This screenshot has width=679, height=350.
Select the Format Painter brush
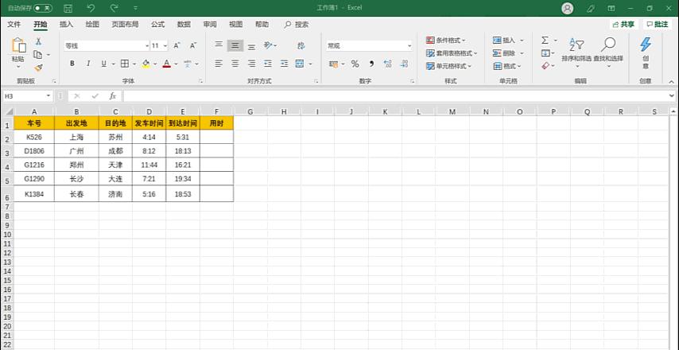38,68
